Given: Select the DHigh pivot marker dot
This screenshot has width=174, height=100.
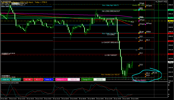Looking at the screenshot, I should [x=139, y=4].
